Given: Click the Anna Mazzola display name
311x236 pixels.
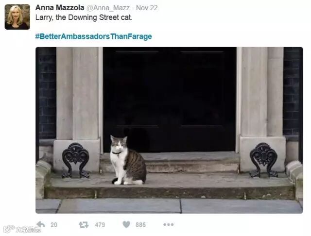Looking at the screenshot, I should click(x=60, y=8).
